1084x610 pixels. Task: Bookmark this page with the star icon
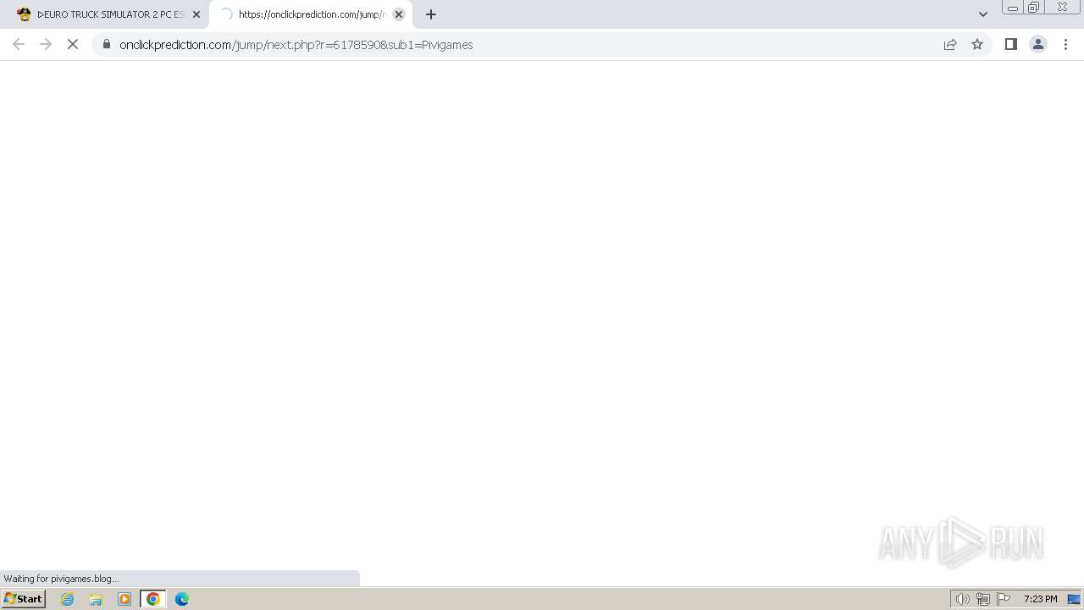click(x=977, y=44)
